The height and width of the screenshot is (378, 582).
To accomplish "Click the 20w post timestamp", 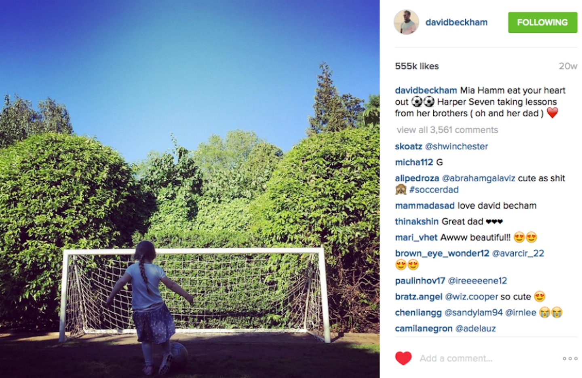I will coord(568,66).
